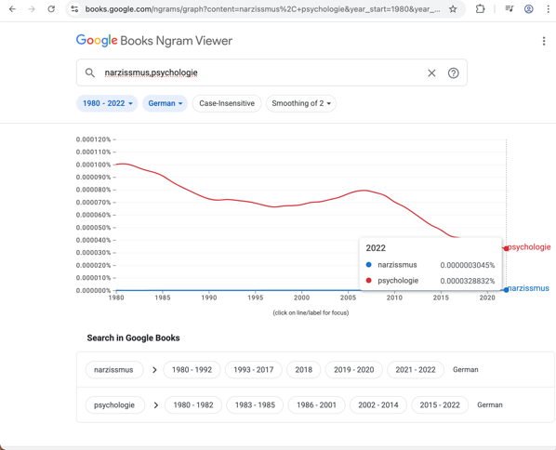Open the German corpus dropdown
556x450 pixels.
tap(165, 103)
